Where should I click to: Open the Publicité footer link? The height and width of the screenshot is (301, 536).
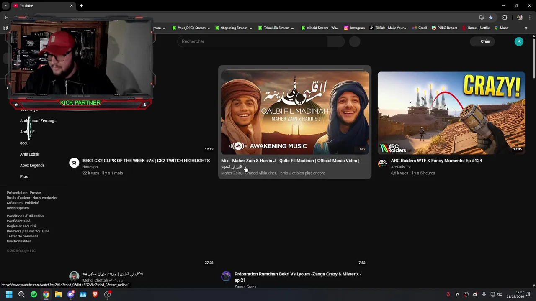pyautogui.click(x=32, y=203)
